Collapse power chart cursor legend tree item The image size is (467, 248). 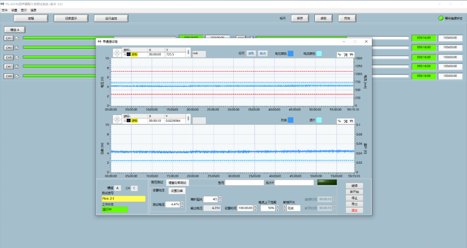pyautogui.click(x=125, y=121)
